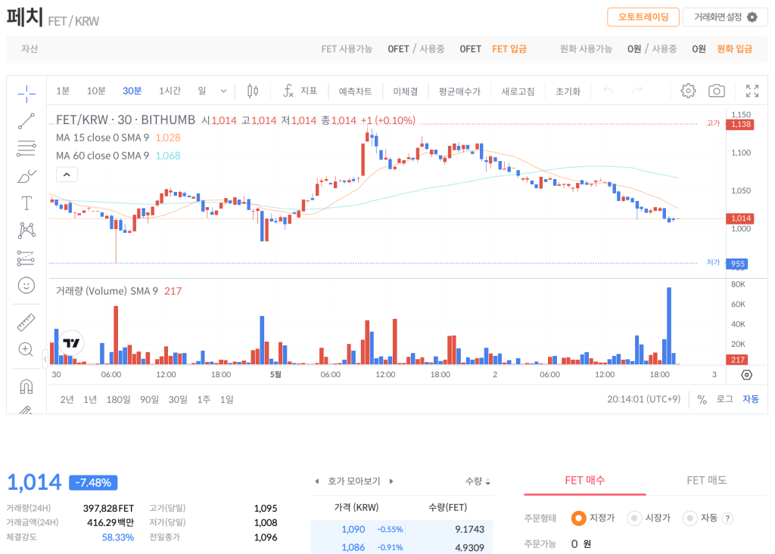Switch to 1시간 interval
The width and height of the screenshot is (775, 554).
[170, 91]
